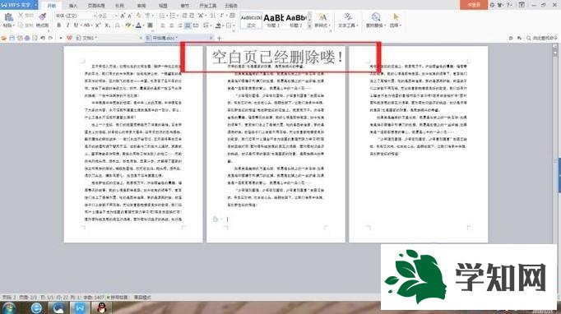561x314 pixels.
Task: Apply the 标题 1 heading style
Action: 274,21
